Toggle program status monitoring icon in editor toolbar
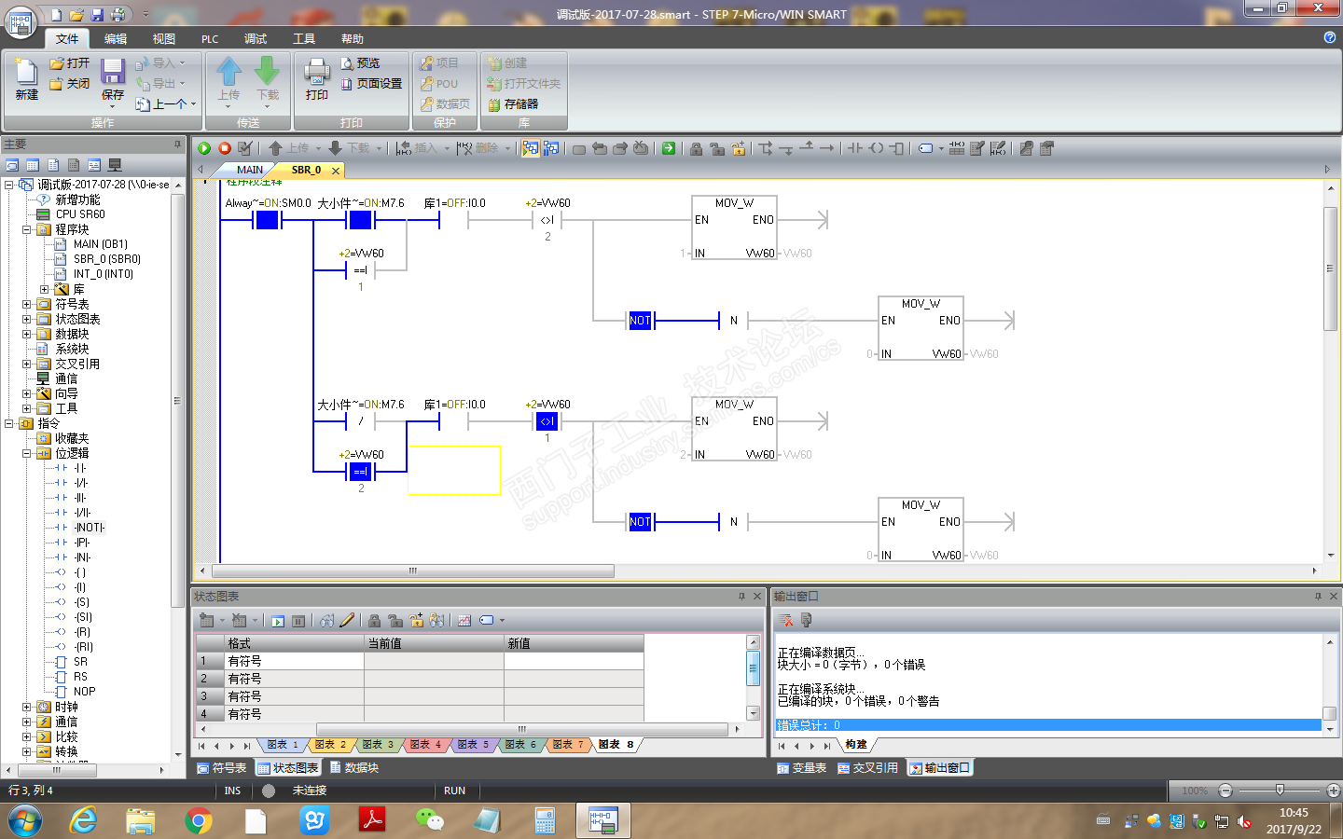This screenshot has height=839, width=1343. (x=531, y=148)
